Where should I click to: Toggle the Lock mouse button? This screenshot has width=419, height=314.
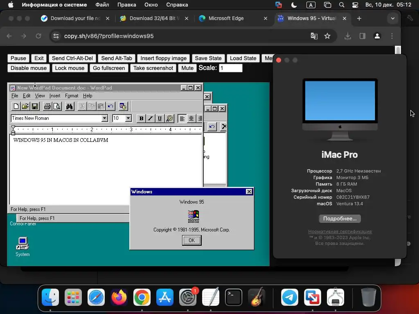click(70, 68)
